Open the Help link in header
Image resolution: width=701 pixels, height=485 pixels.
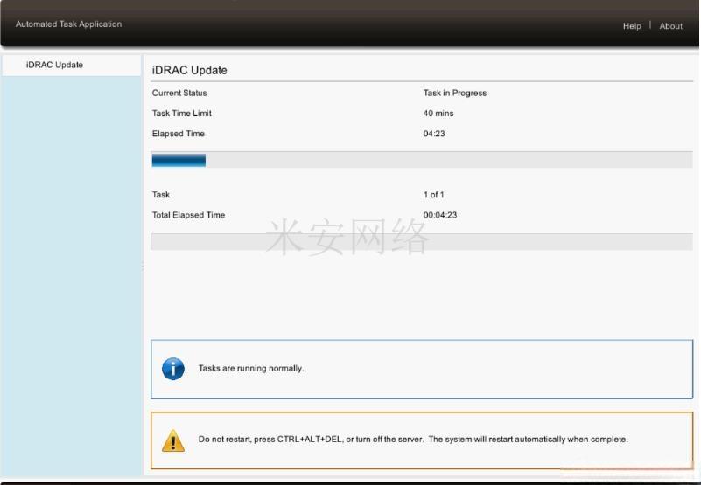coord(632,26)
